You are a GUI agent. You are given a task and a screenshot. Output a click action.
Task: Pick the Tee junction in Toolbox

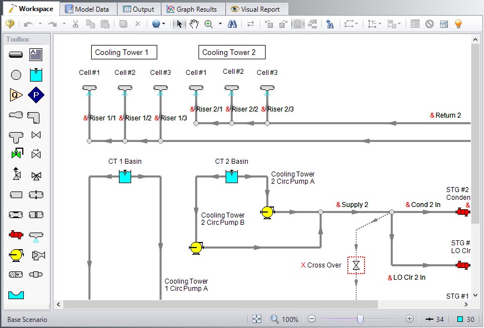click(x=16, y=137)
